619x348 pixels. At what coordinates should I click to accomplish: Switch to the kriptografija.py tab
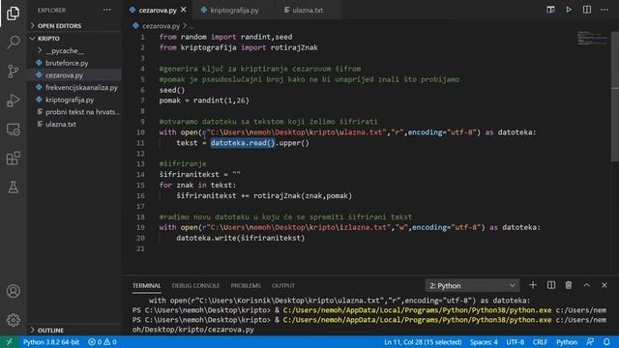[x=234, y=11]
